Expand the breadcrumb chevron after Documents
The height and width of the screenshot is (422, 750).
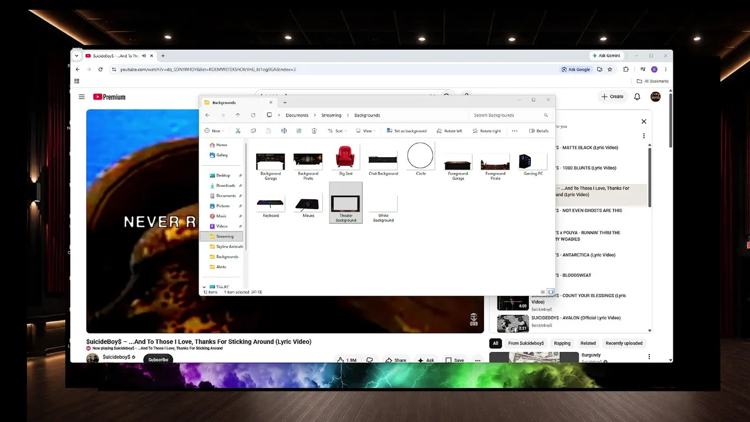click(x=315, y=115)
